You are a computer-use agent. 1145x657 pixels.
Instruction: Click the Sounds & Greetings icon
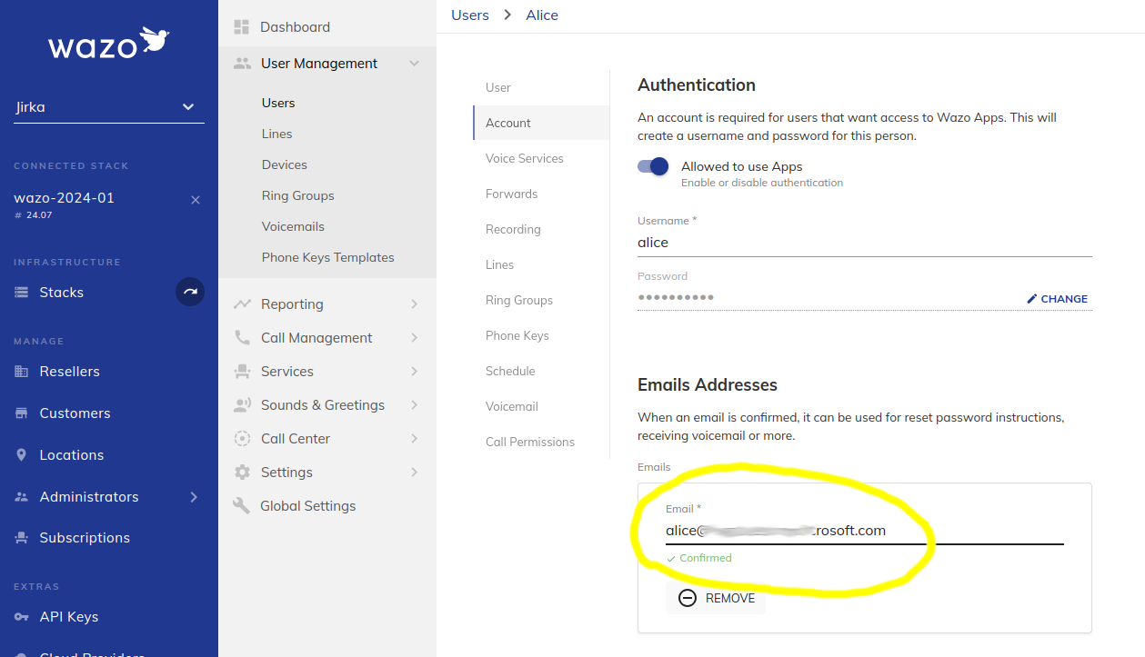(242, 405)
